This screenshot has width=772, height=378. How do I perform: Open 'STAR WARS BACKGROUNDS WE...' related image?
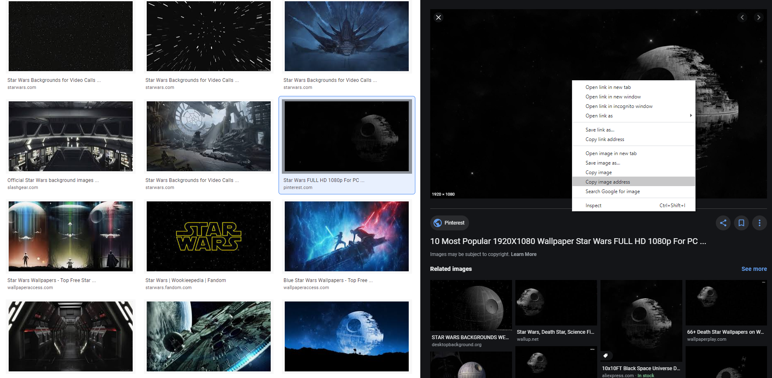pos(471,305)
